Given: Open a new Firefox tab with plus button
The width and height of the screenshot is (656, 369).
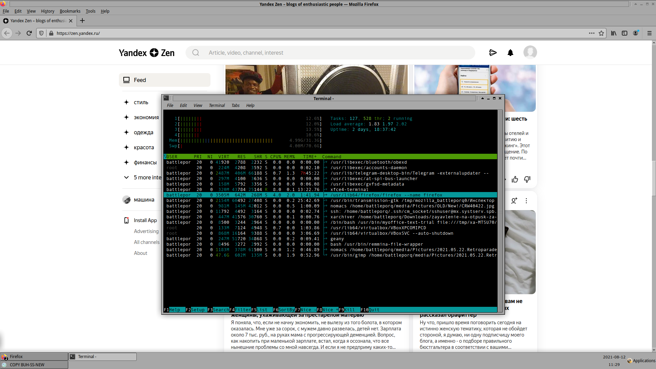Looking at the screenshot, I should 82,20.
